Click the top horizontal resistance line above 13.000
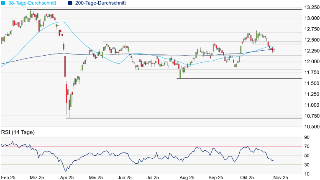 [x=167, y=9]
